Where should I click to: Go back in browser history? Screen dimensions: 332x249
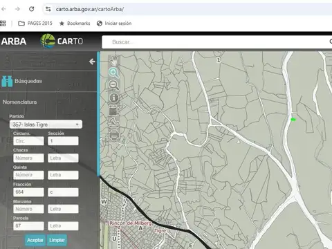[4, 9]
